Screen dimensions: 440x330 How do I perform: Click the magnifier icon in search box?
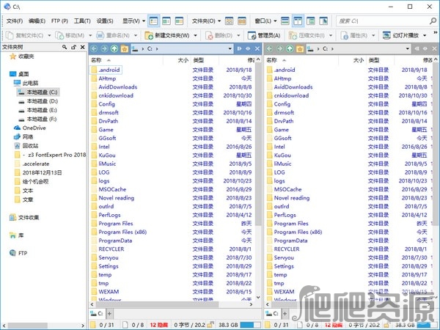pos(433,21)
